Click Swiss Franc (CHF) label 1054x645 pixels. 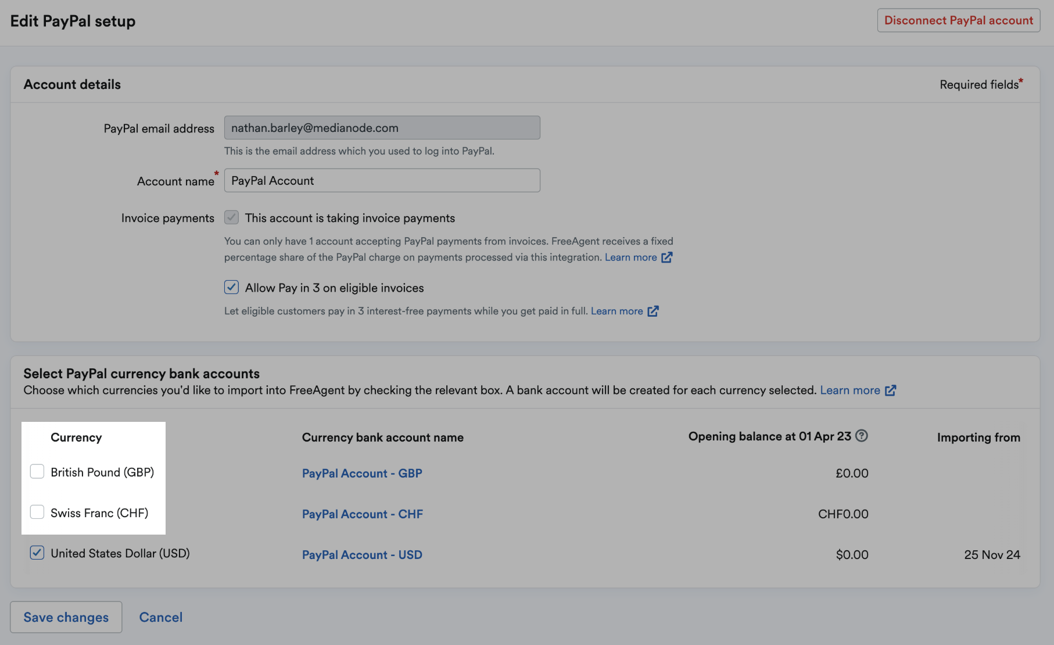(x=99, y=513)
